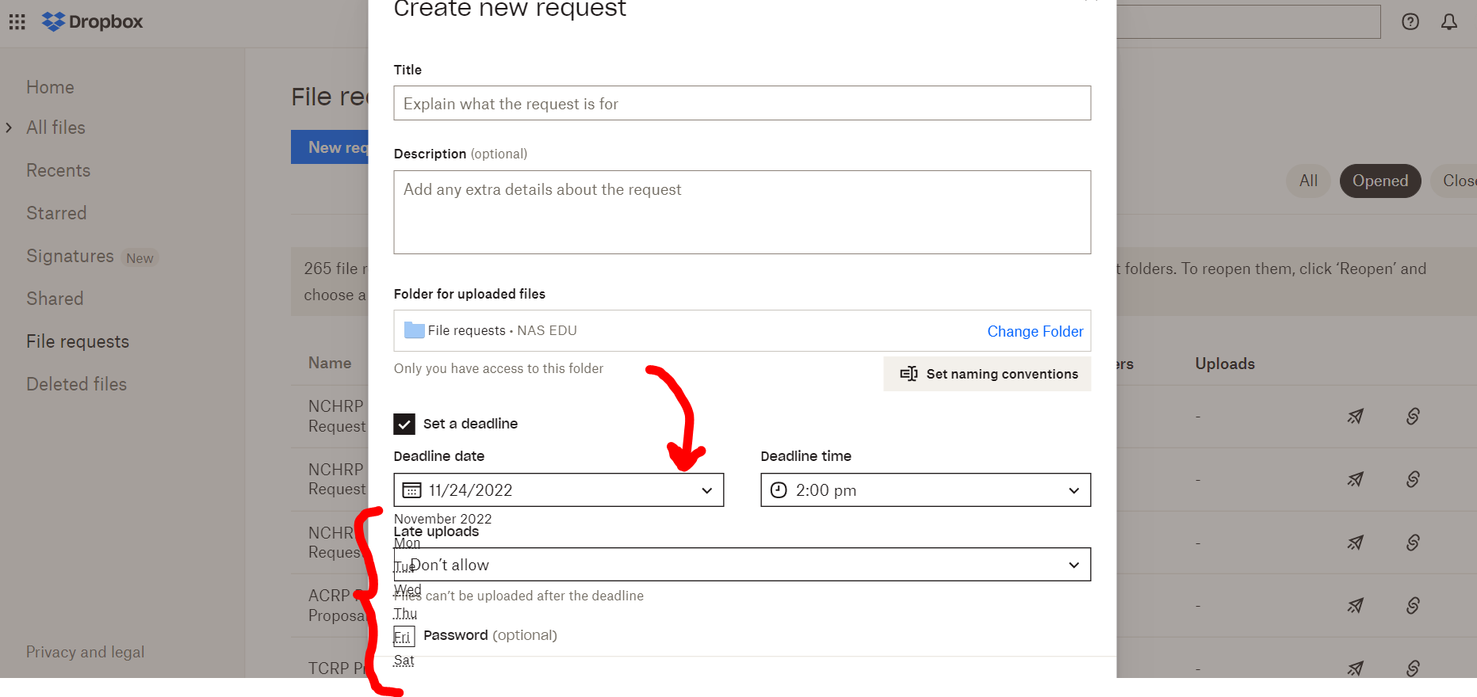Click the Uploads column header
This screenshot has width=1477, height=697.
pyautogui.click(x=1225, y=364)
